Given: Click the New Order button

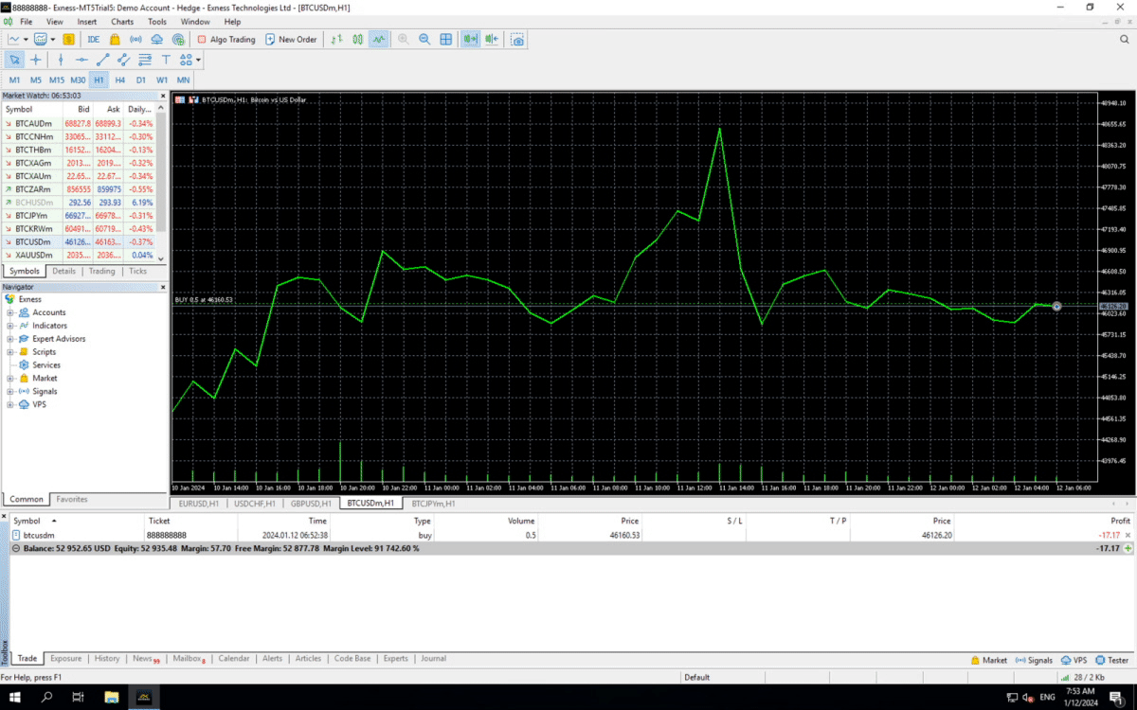Looking at the screenshot, I should tap(292, 40).
